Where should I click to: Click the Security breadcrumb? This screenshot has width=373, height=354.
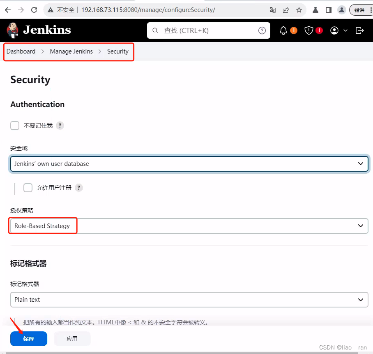[118, 51]
